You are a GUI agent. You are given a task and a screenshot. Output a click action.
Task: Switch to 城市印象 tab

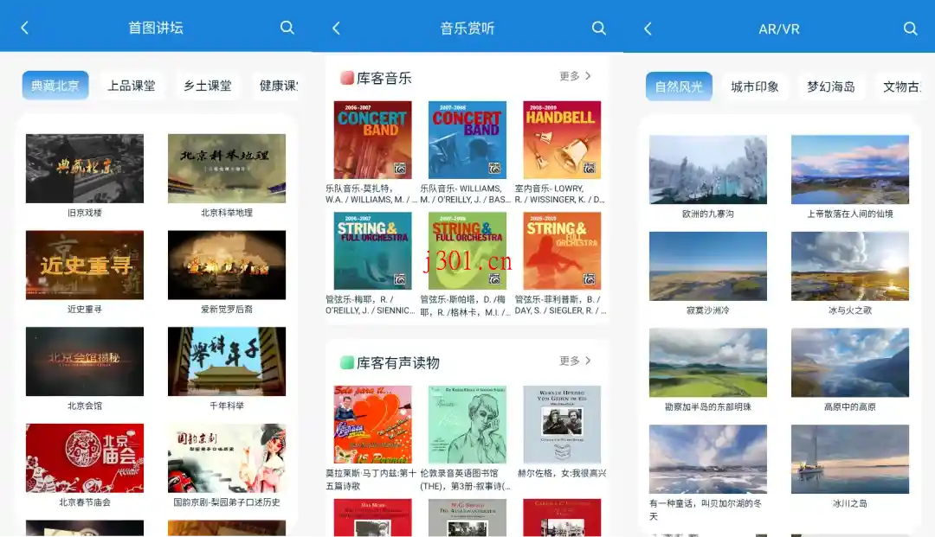(x=755, y=87)
